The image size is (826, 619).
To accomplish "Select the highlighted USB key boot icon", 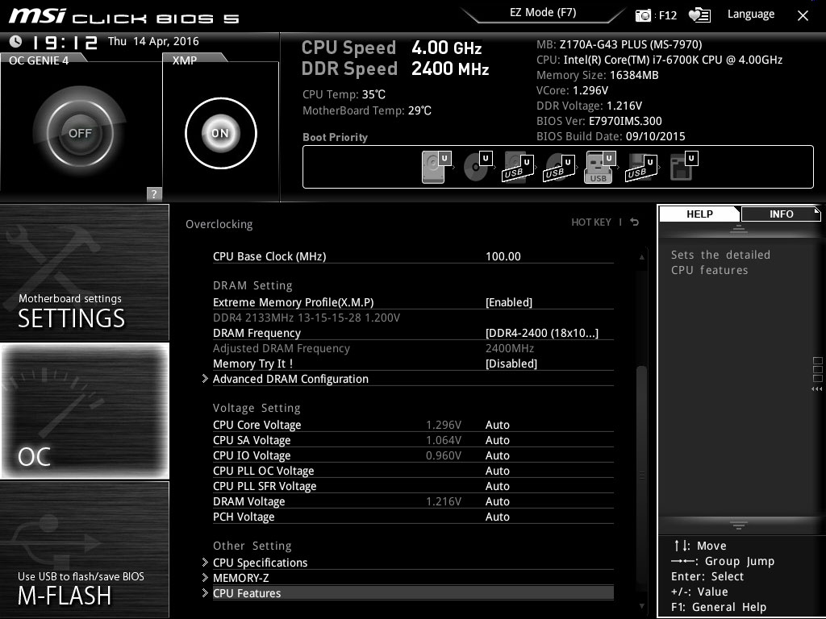I will point(600,167).
